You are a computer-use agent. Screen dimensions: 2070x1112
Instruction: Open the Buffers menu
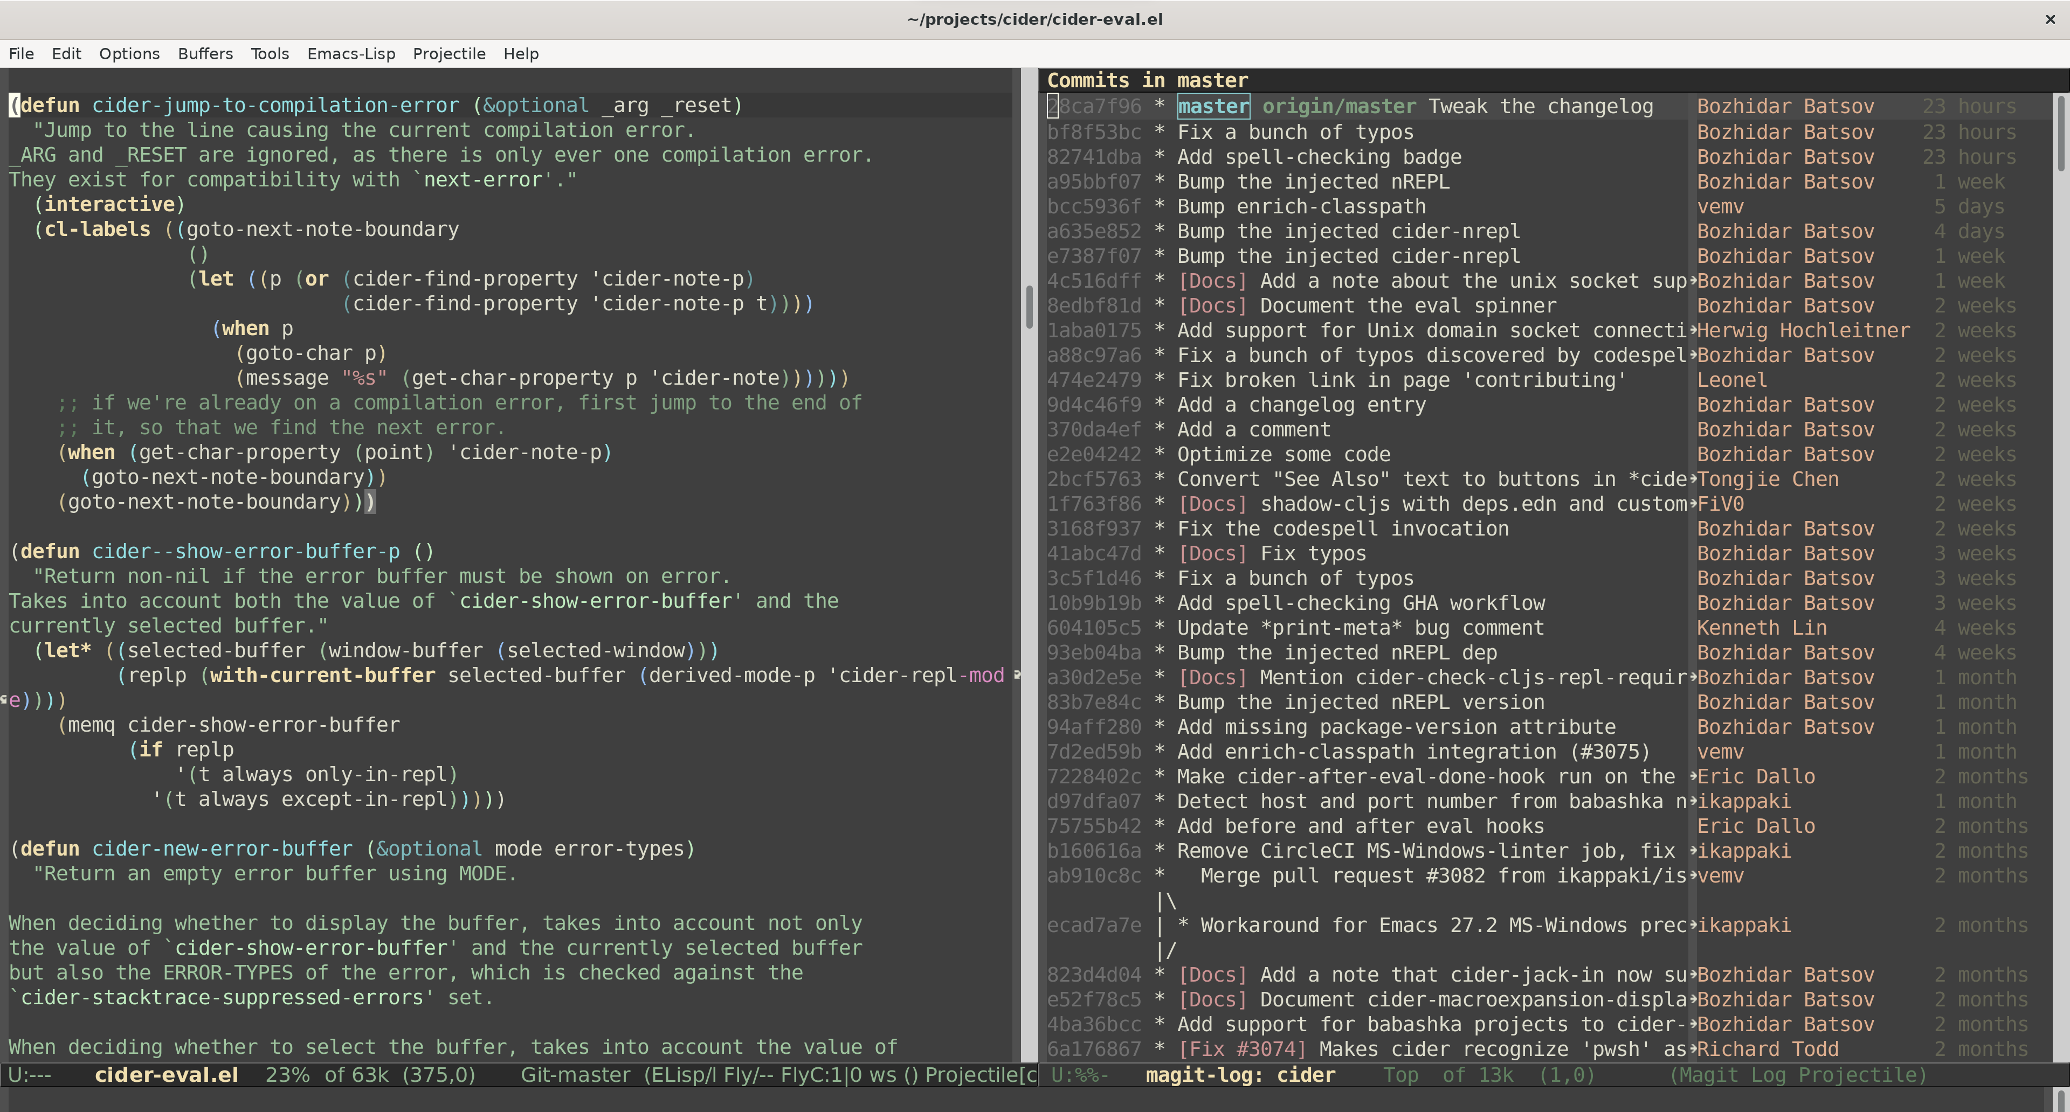tap(205, 54)
